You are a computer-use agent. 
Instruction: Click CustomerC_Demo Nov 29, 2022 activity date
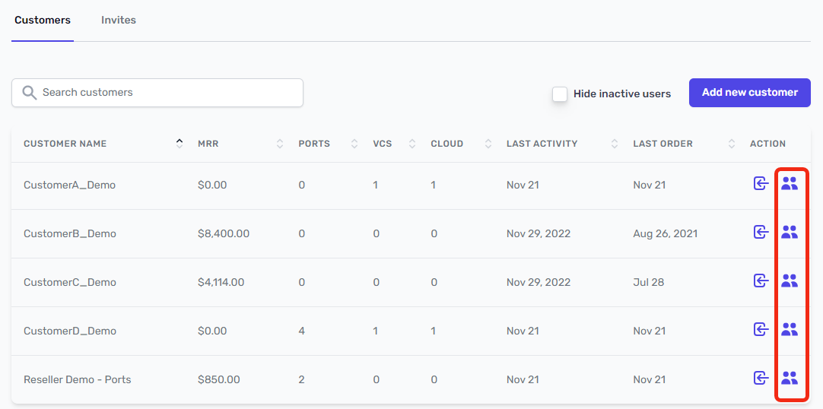tap(539, 282)
